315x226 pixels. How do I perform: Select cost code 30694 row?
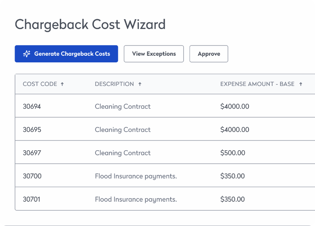click(32, 106)
